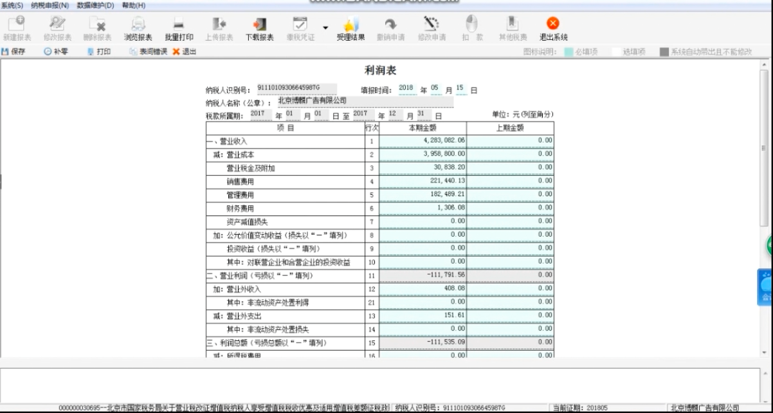Open the 系统(S) menu
The height and width of the screenshot is (413, 773).
coord(12,5)
